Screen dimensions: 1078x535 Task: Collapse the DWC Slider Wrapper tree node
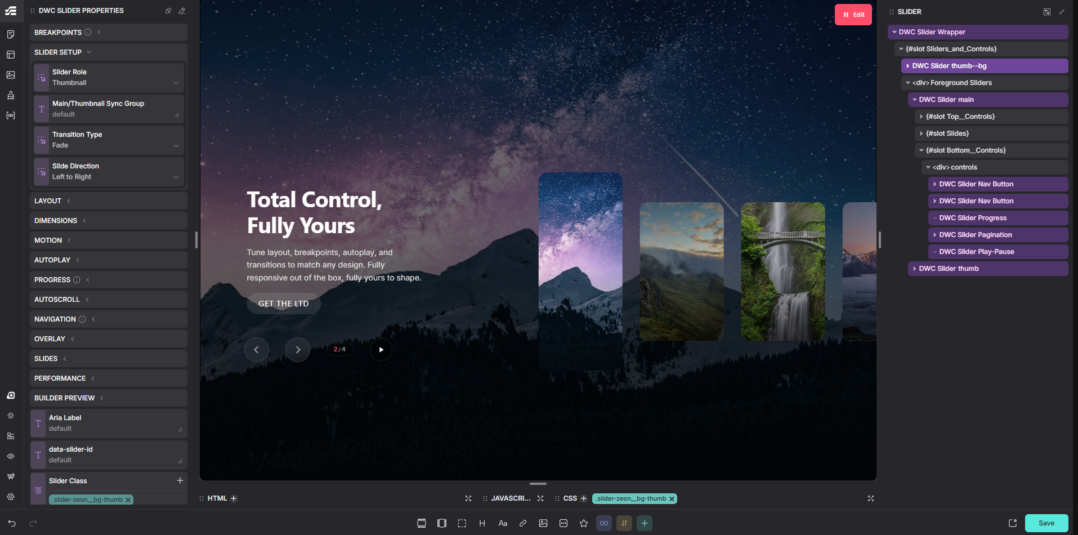click(x=894, y=32)
